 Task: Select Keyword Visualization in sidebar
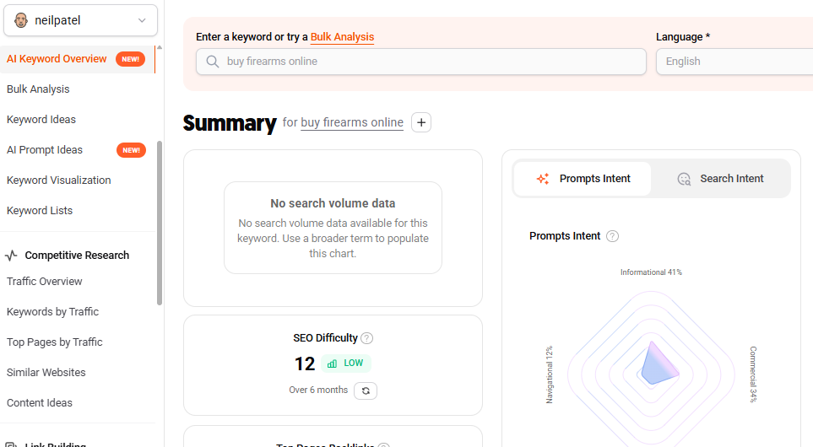58,180
